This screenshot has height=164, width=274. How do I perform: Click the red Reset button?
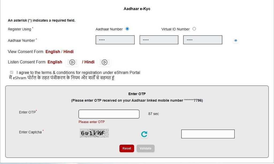[x=127, y=148]
